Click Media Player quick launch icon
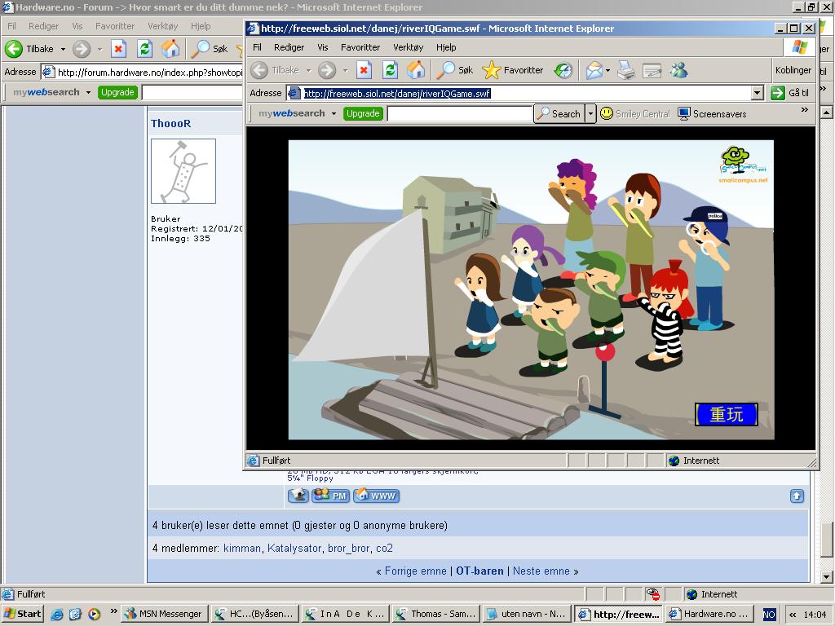The width and height of the screenshot is (835, 626). point(94,615)
